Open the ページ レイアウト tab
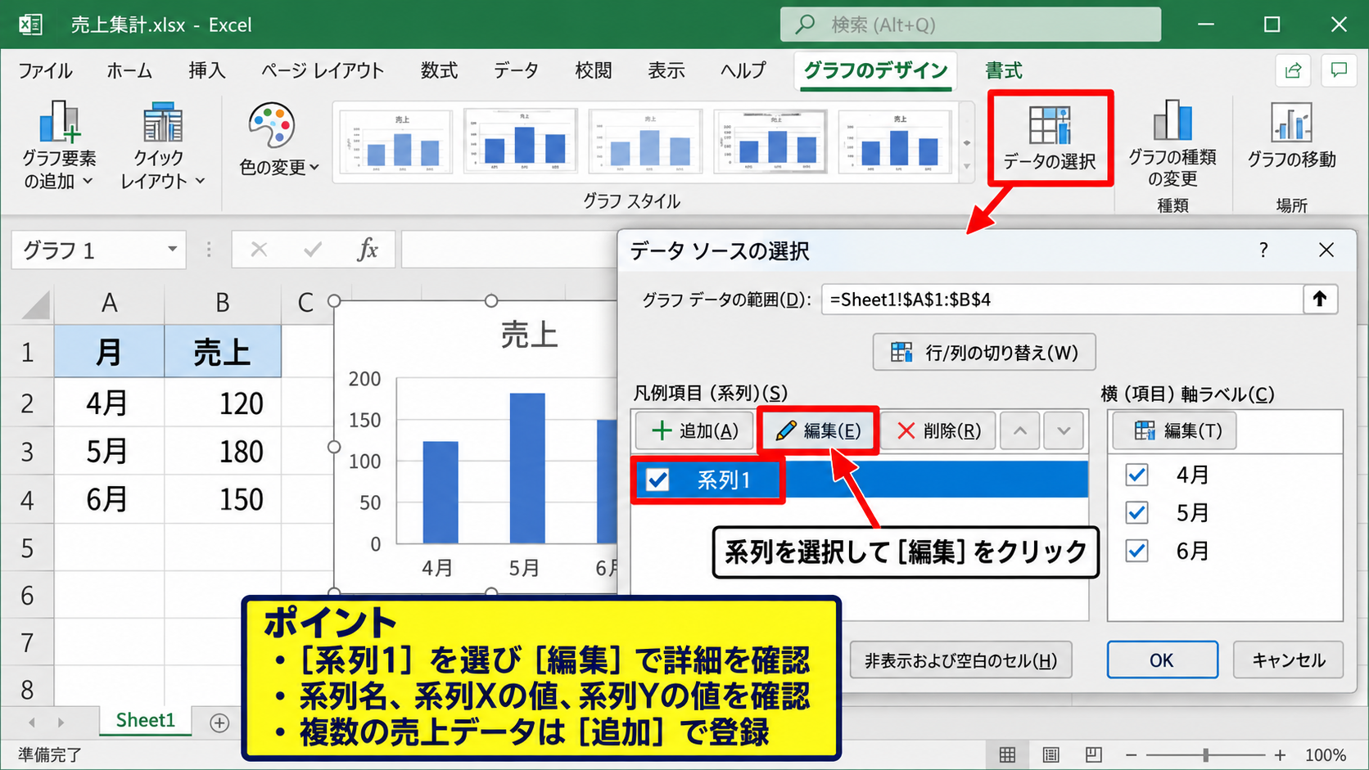 (322, 70)
